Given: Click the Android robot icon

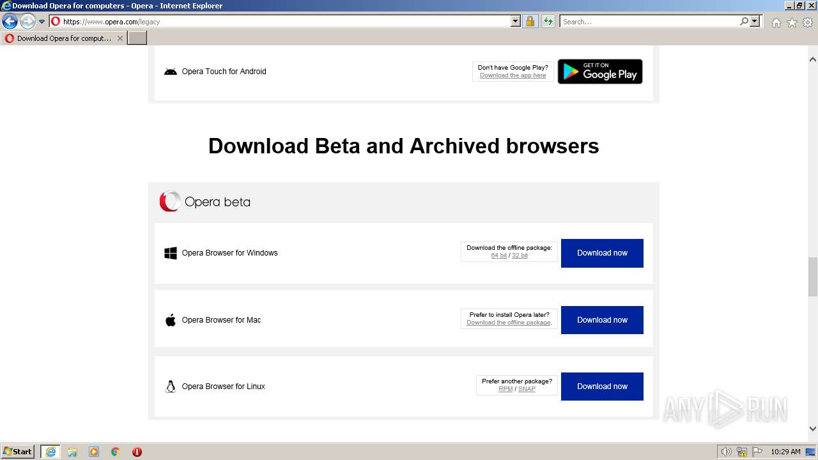Looking at the screenshot, I should point(171,72).
